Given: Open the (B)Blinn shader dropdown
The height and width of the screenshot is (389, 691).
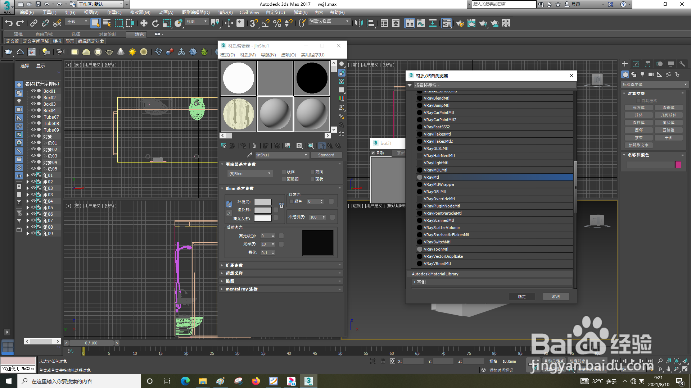Looking at the screenshot, I should pyautogui.click(x=250, y=174).
